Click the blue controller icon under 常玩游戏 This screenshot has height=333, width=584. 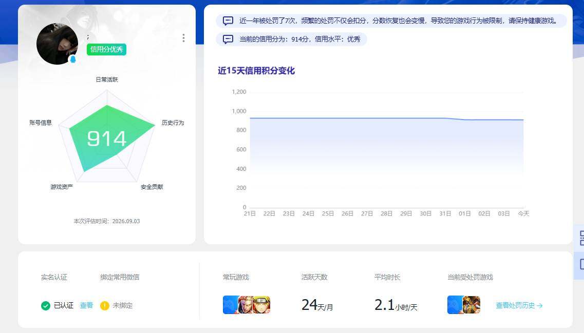click(230, 305)
